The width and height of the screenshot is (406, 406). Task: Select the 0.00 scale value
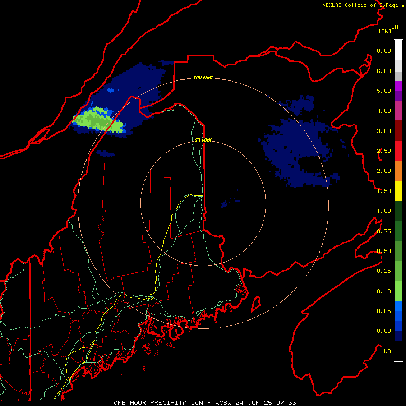[384, 331]
